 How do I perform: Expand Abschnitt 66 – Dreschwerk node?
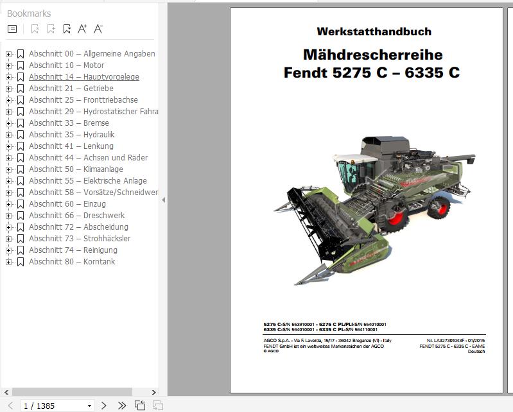pos(8,216)
